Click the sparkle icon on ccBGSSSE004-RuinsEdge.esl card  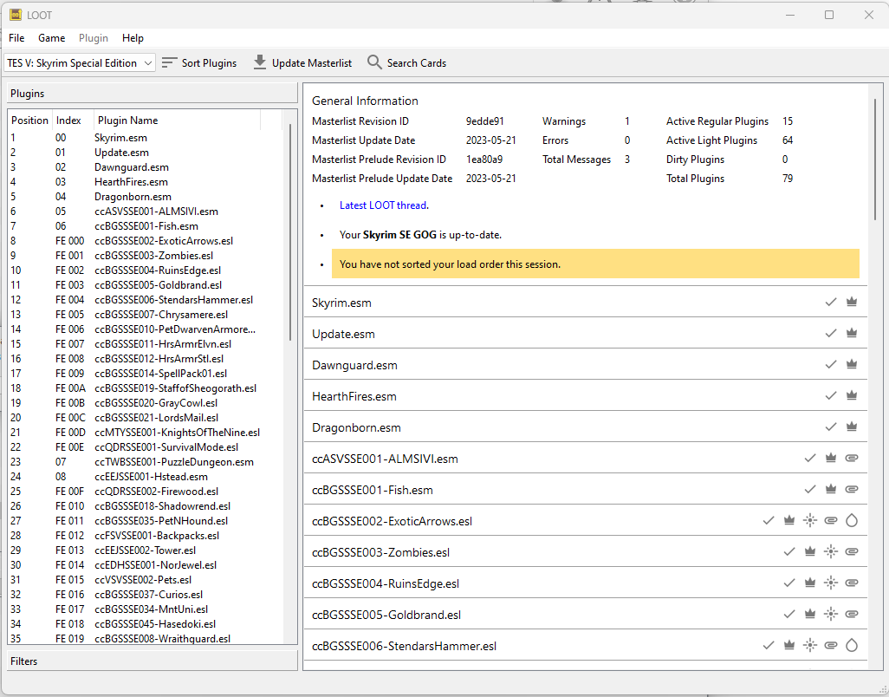[x=831, y=583]
